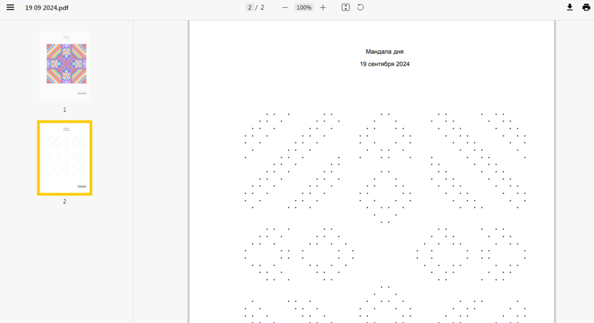This screenshot has height=323, width=594.
Task: Click the file name 19 09 2024.pdf
Action: click(47, 8)
